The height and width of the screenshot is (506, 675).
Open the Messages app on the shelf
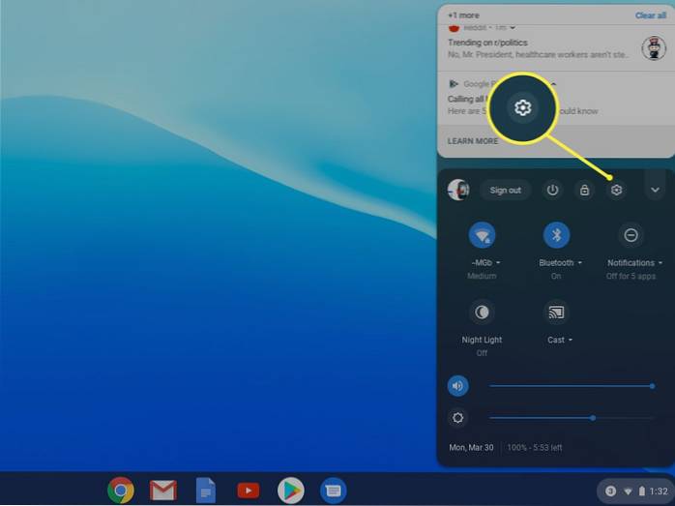click(x=333, y=491)
